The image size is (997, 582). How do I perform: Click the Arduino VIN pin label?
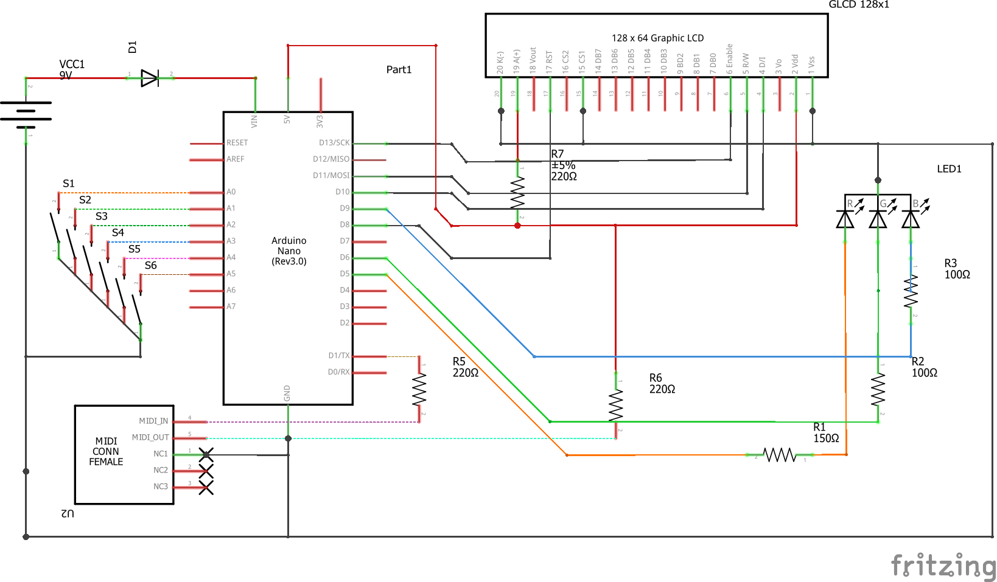(254, 121)
